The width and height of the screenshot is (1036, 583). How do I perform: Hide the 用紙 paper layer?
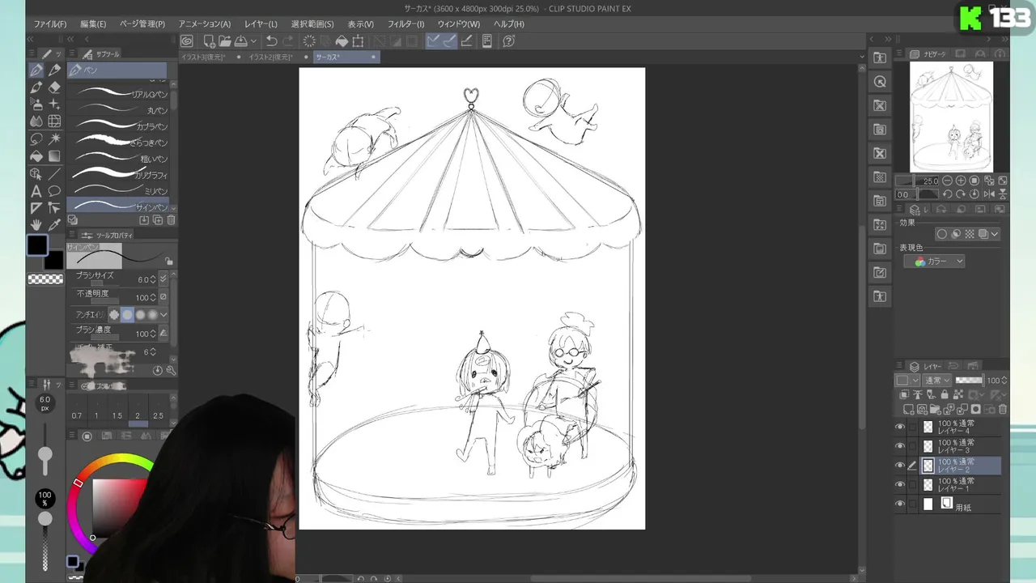pyautogui.click(x=900, y=504)
